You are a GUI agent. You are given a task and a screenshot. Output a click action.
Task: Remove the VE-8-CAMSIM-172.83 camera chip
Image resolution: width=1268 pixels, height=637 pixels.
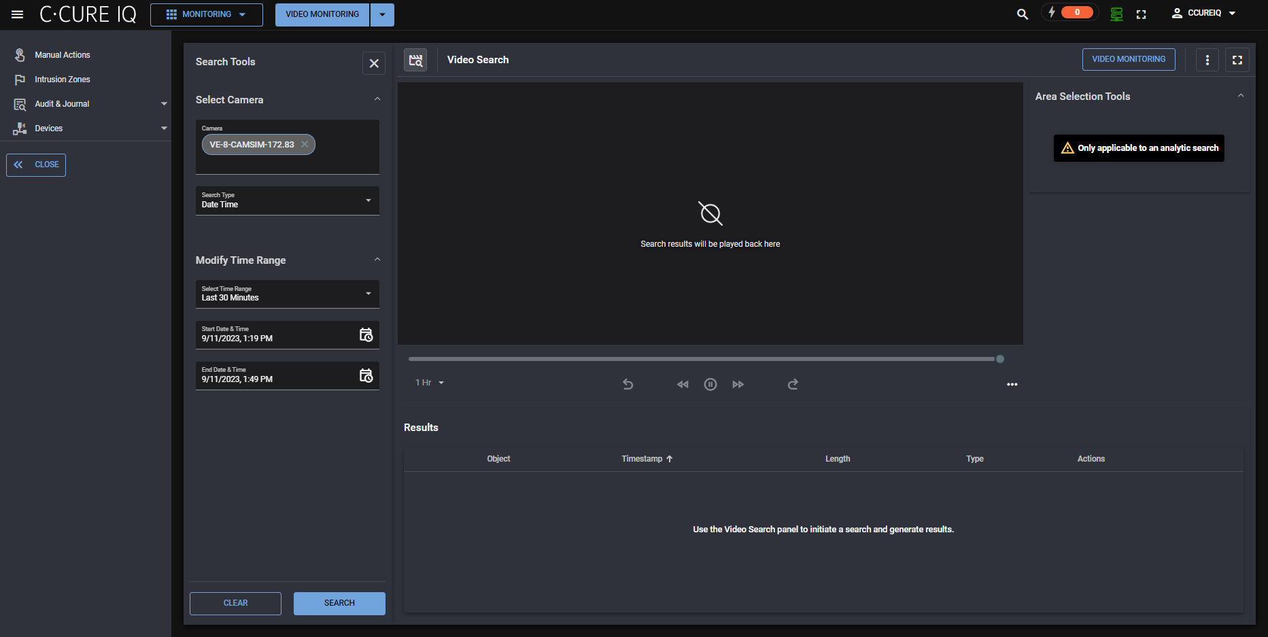[x=305, y=144]
